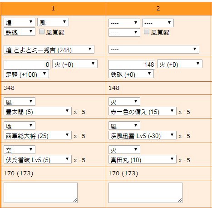Open the 煌 rarity dropdown in column 1
This screenshot has width=212, height=208.
coord(20,22)
